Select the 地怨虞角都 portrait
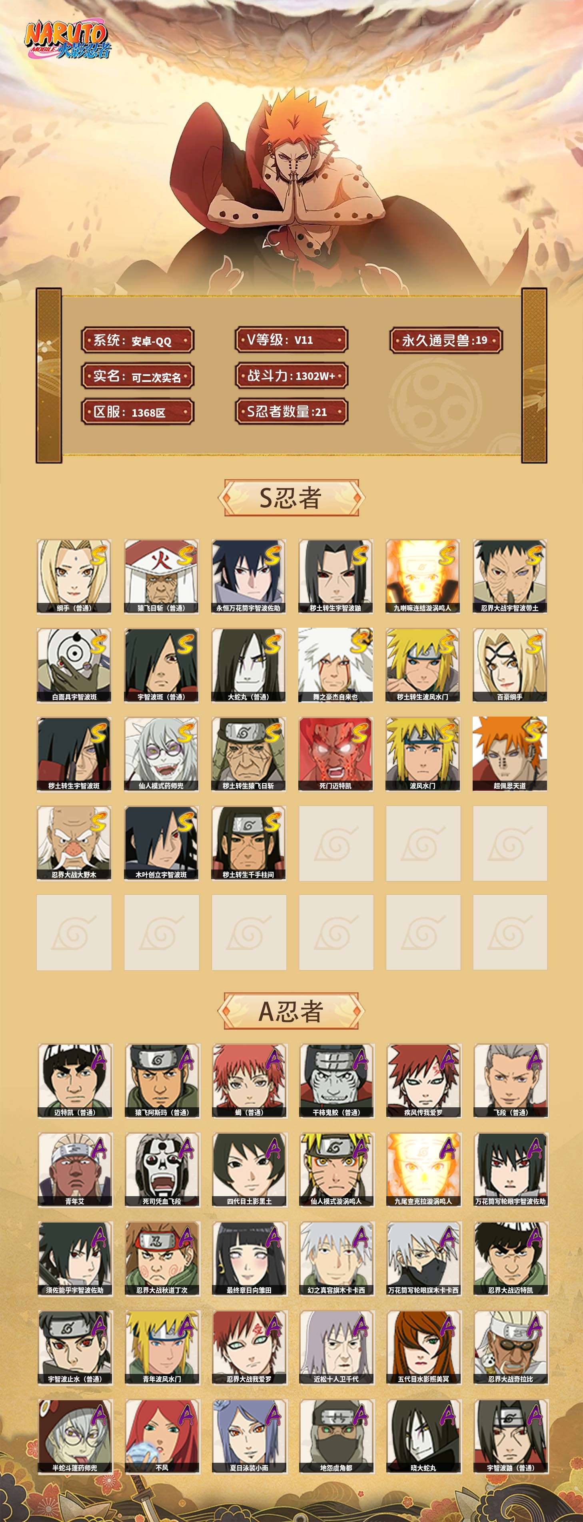The height and width of the screenshot is (1522, 583). click(x=336, y=1436)
